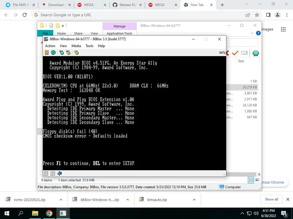The width and height of the screenshot is (293, 219).
Task: Click Show all downloads
Action: tap(271, 199)
